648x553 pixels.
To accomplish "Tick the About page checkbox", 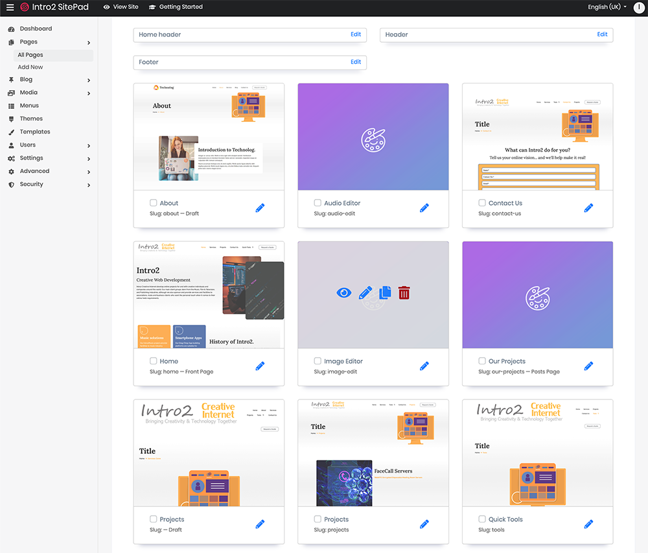I will click(154, 203).
